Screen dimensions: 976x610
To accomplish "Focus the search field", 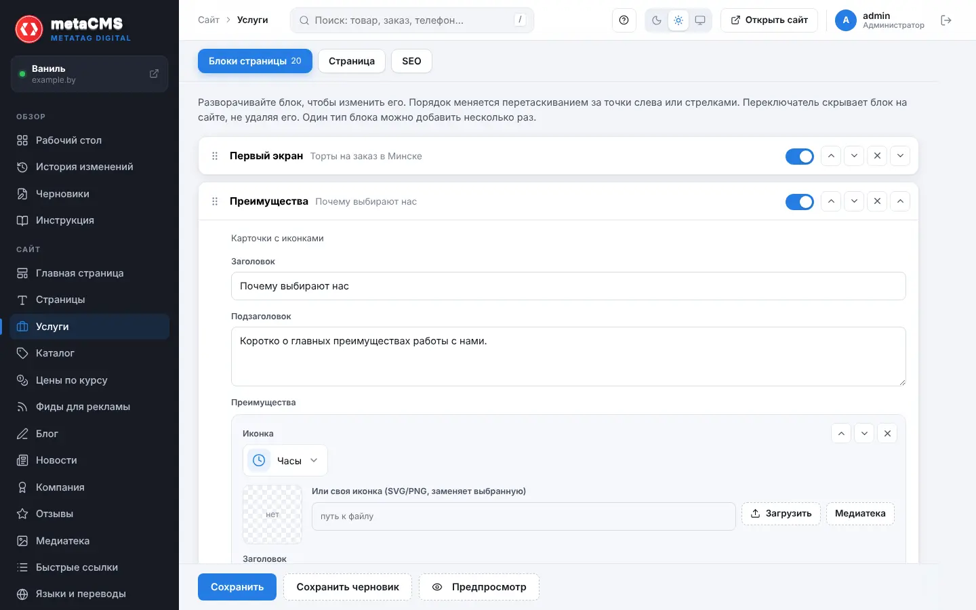I will 412,20.
